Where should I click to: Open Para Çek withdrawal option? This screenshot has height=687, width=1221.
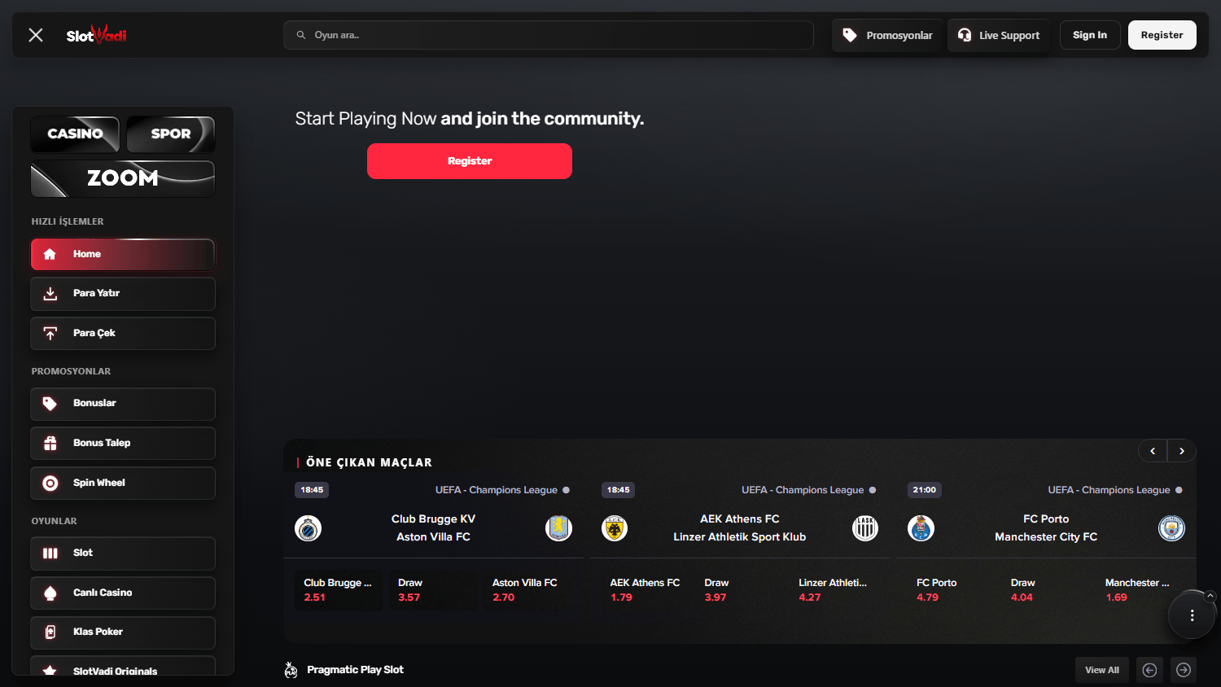pos(123,334)
